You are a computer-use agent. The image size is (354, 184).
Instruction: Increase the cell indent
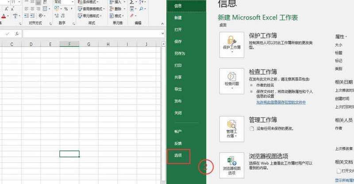point(32,16)
